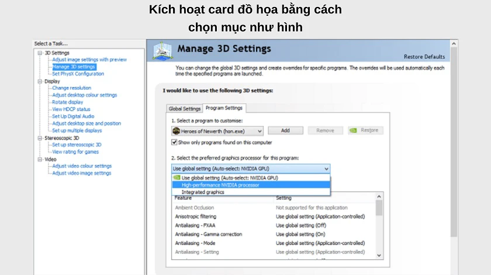Open Adjust image settings with preview
Screen dimensions: 491x275
tap(89, 59)
